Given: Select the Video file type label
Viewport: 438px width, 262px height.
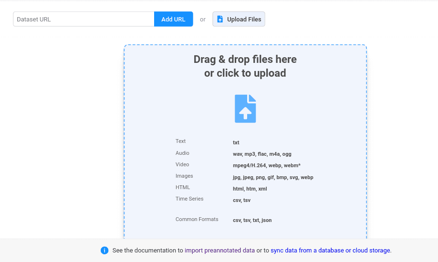Looking at the screenshot, I should (182, 164).
